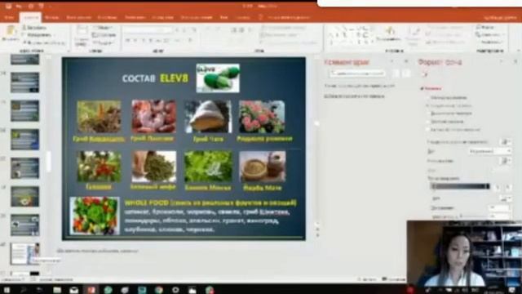Open the Layout dropdown in Slides group
The width and height of the screenshot is (522, 294).
pos(103,27)
